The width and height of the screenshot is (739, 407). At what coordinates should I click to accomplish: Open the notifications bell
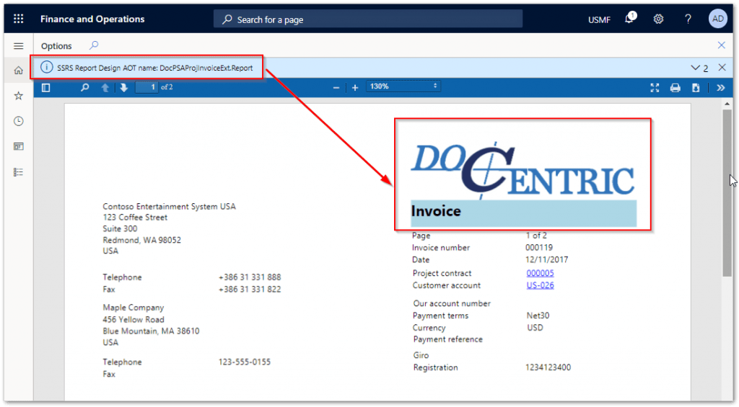coord(630,18)
